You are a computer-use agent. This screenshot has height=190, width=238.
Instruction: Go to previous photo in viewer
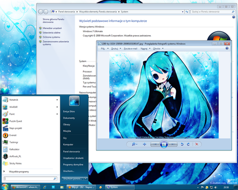[x=155, y=144]
